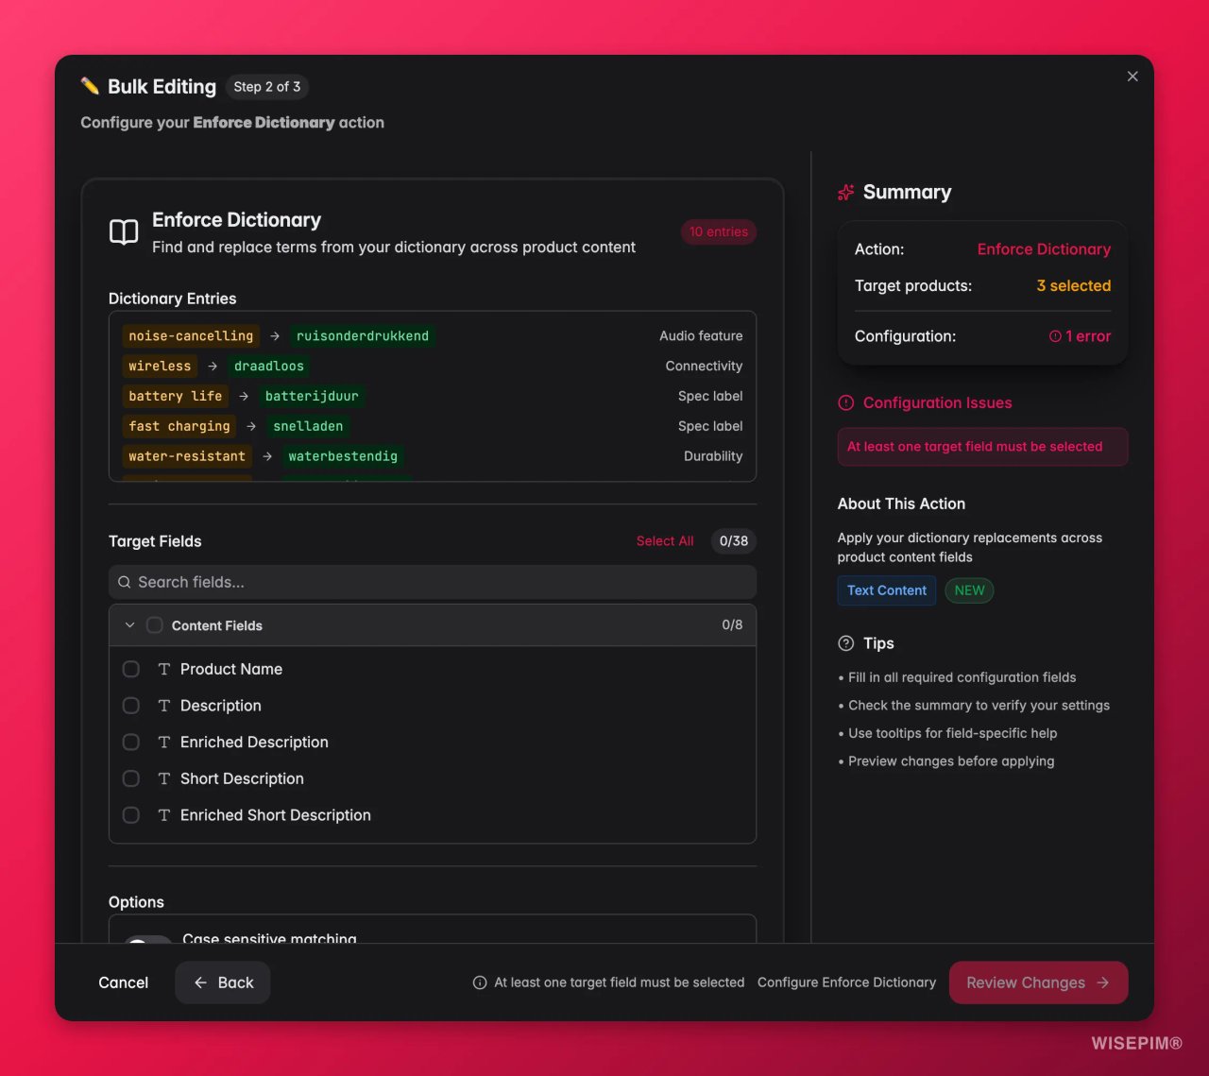Click the ruisonderdrukkend replacement term
Image resolution: width=1209 pixels, height=1076 pixels.
tap(363, 335)
